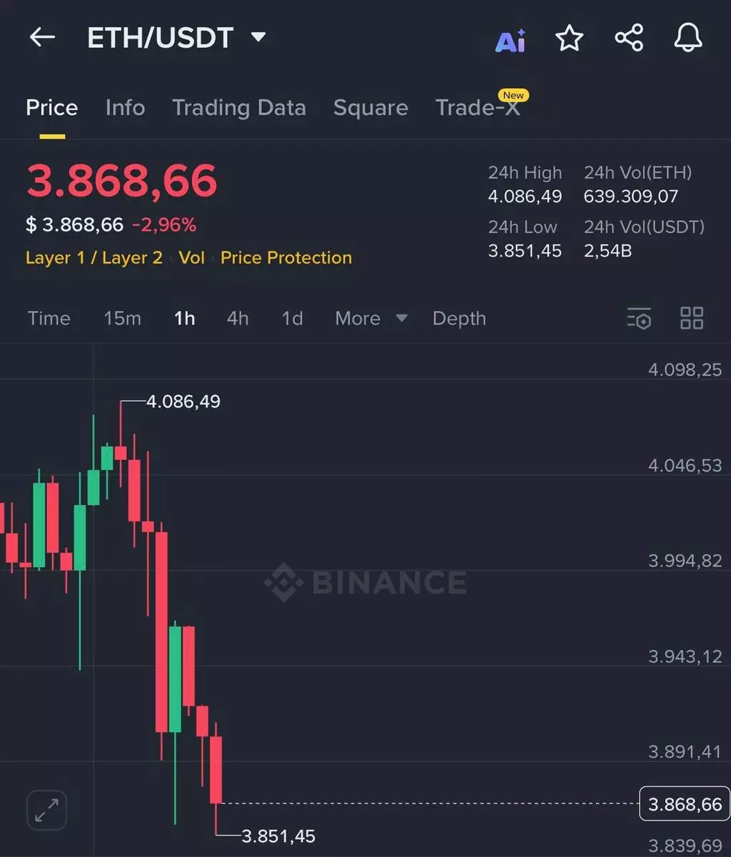731x857 pixels.
Task: Open the AI assistant icon
Action: 510,40
